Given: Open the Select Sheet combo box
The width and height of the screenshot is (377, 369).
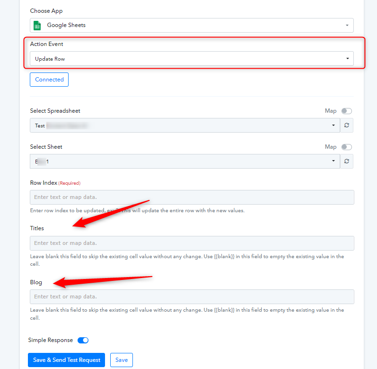Looking at the screenshot, I should [185, 161].
